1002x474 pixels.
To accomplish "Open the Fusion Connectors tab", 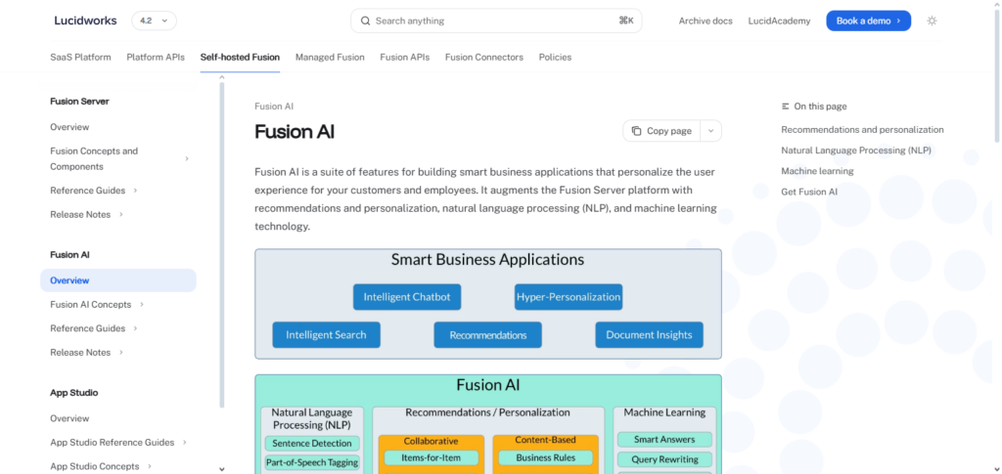I will pyautogui.click(x=484, y=58).
